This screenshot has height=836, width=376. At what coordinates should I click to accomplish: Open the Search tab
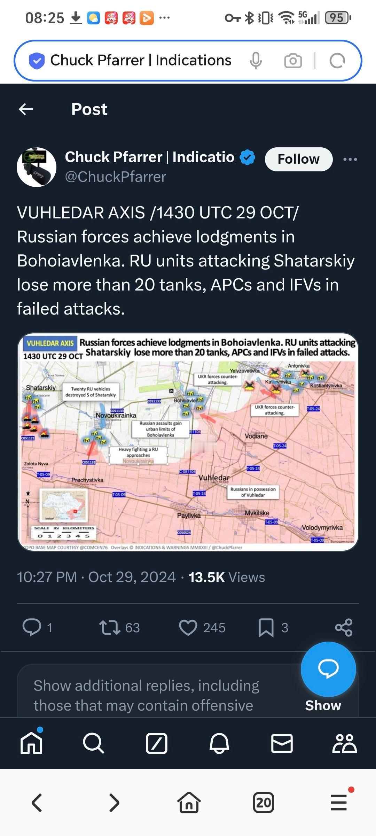click(93, 743)
